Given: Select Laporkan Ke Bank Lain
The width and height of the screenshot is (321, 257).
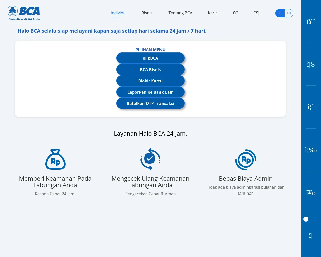Looking at the screenshot, I should click(150, 92).
